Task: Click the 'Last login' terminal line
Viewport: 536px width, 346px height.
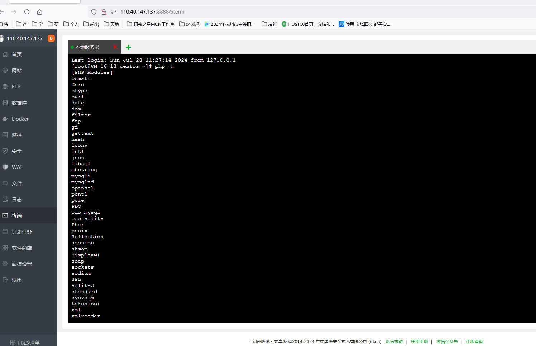Action: (x=153, y=60)
